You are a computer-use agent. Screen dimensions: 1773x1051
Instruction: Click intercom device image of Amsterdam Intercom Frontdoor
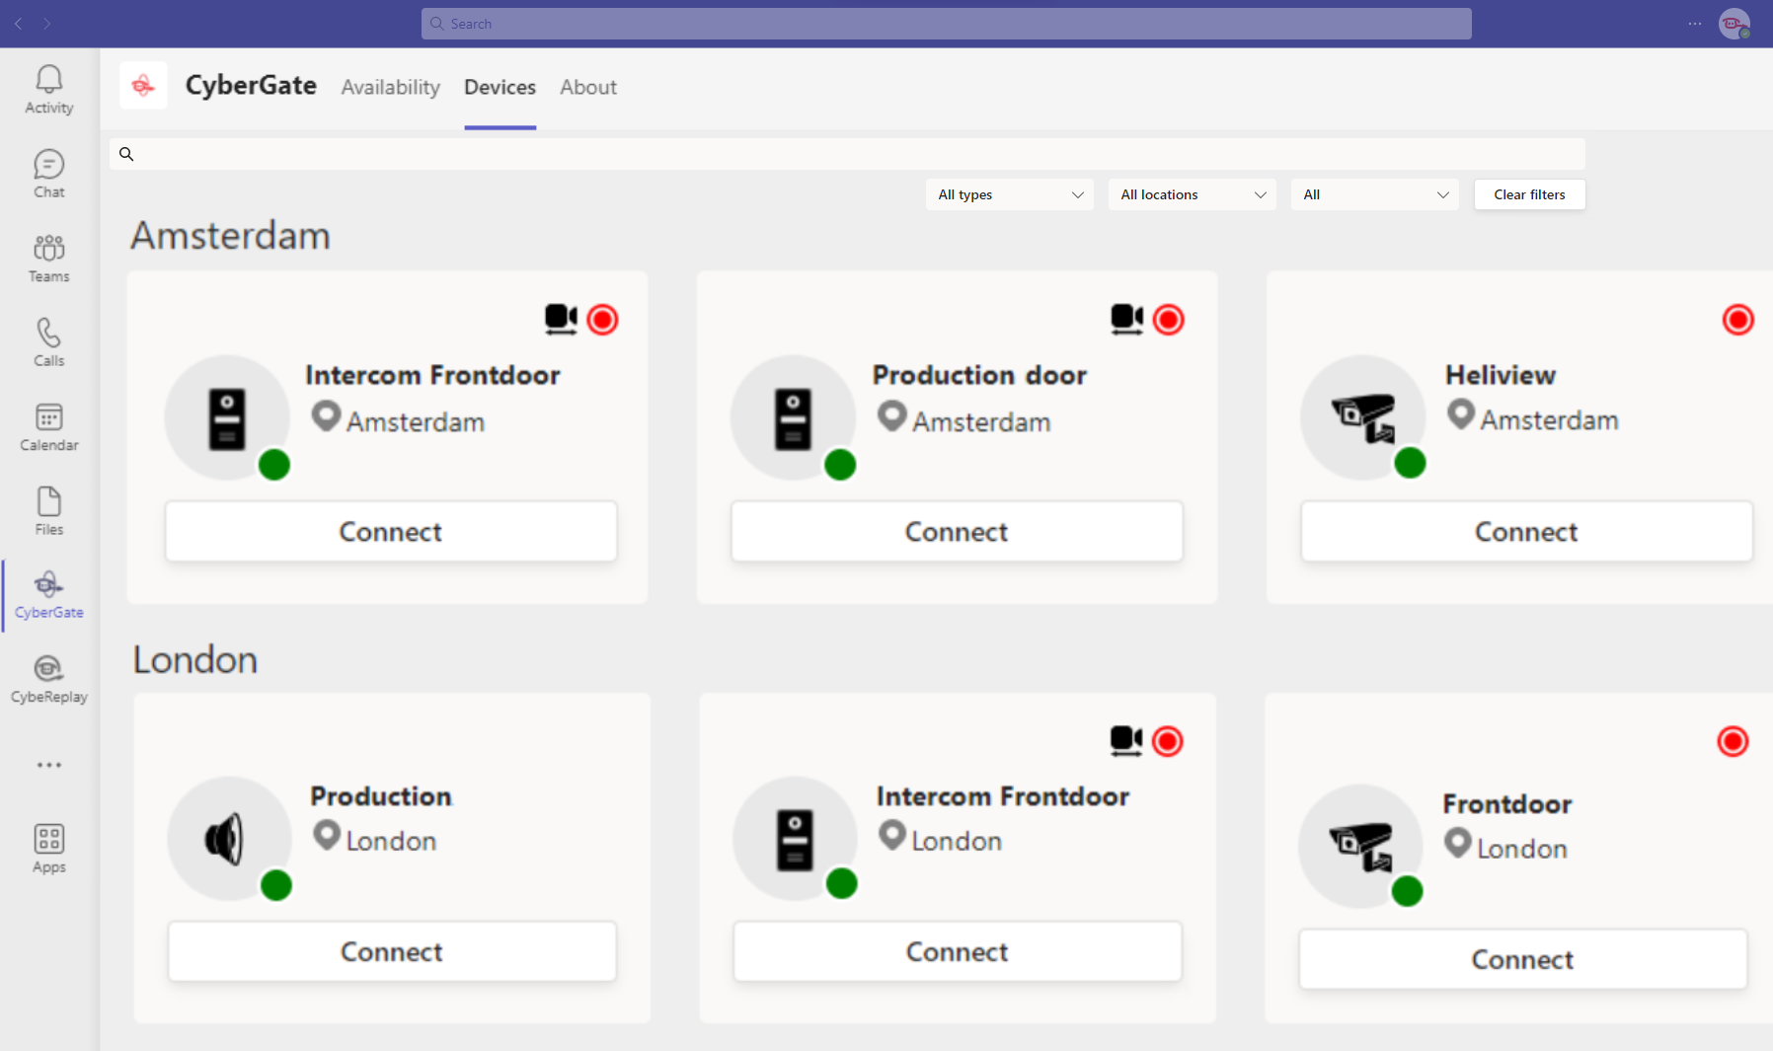coord(227,418)
